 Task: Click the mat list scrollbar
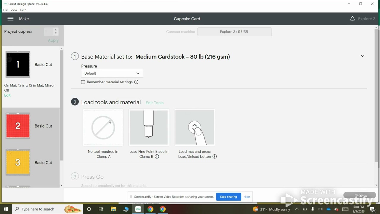[x=61, y=106]
